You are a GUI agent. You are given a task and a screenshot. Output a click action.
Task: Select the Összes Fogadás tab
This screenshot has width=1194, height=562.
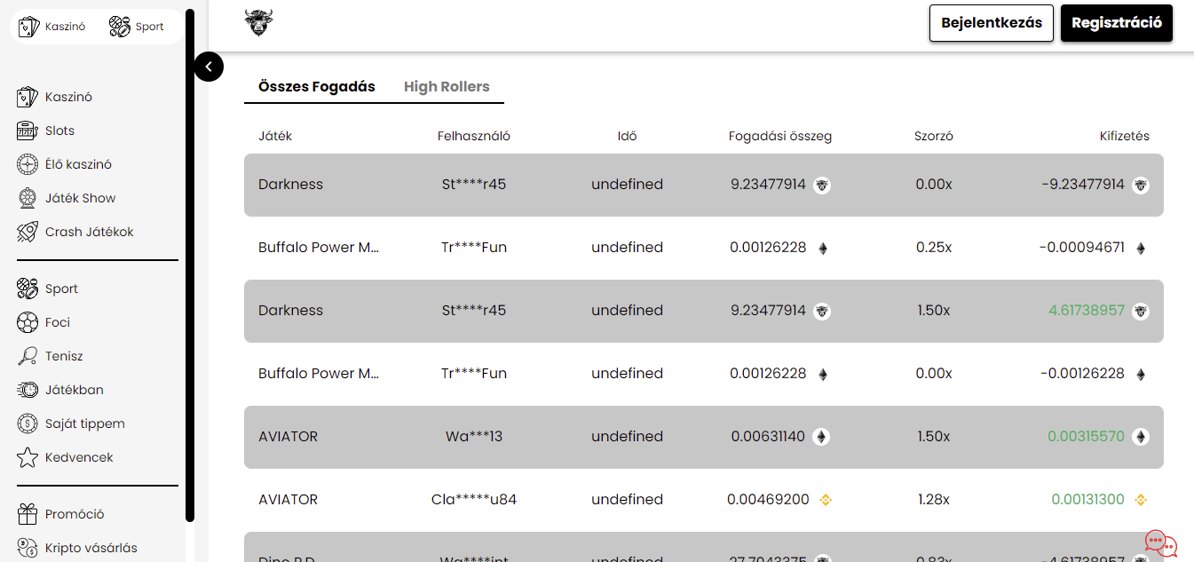pos(317,87)
